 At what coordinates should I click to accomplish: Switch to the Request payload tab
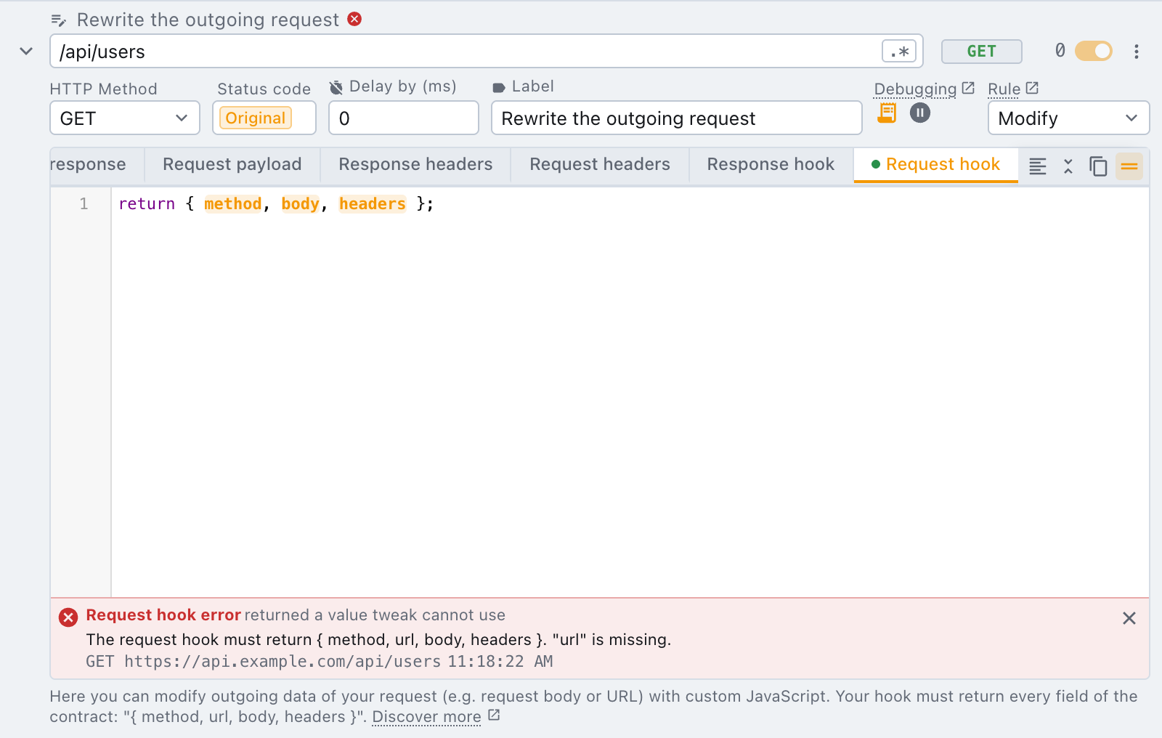[x=232, y=164]
